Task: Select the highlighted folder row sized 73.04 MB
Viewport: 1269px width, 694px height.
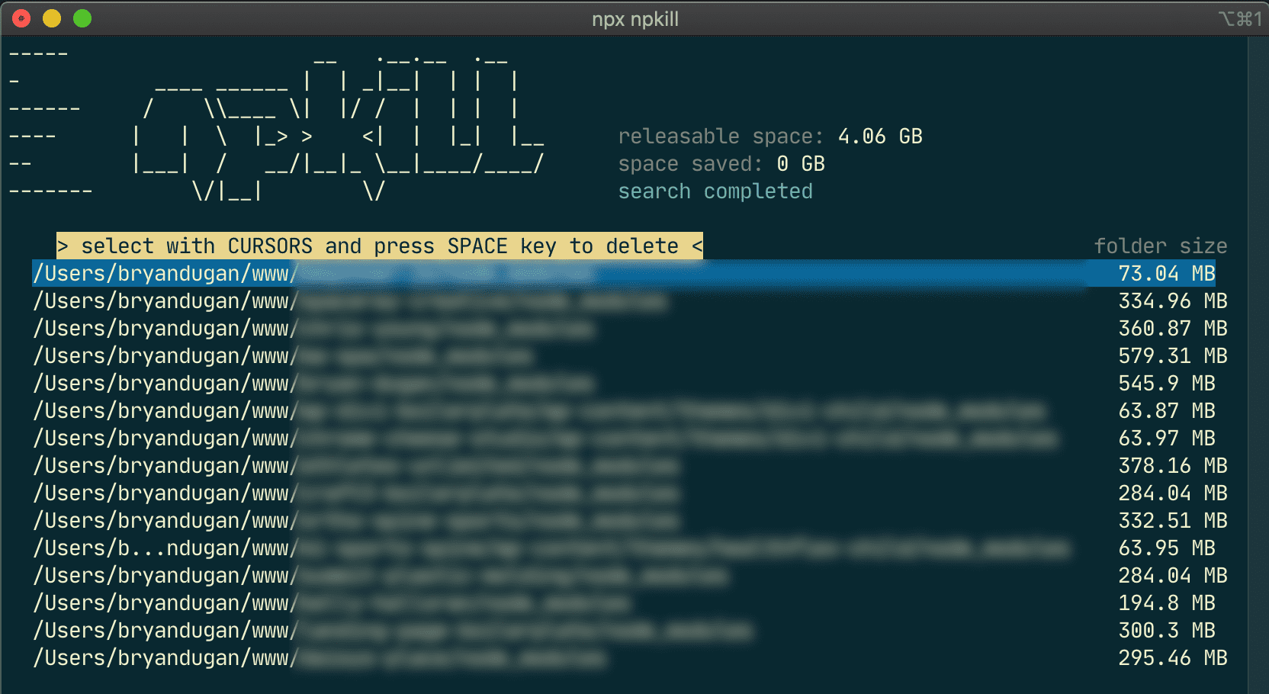Action: [624, 273]
